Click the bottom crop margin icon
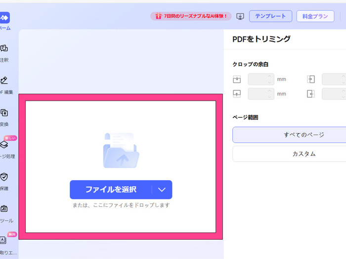Screen dimensions: 346x259 (237, 94)
